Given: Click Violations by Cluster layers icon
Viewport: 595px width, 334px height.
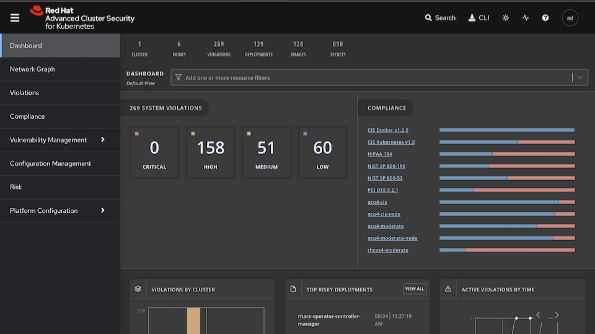Looking at the screenshot, I should [138, 289].
